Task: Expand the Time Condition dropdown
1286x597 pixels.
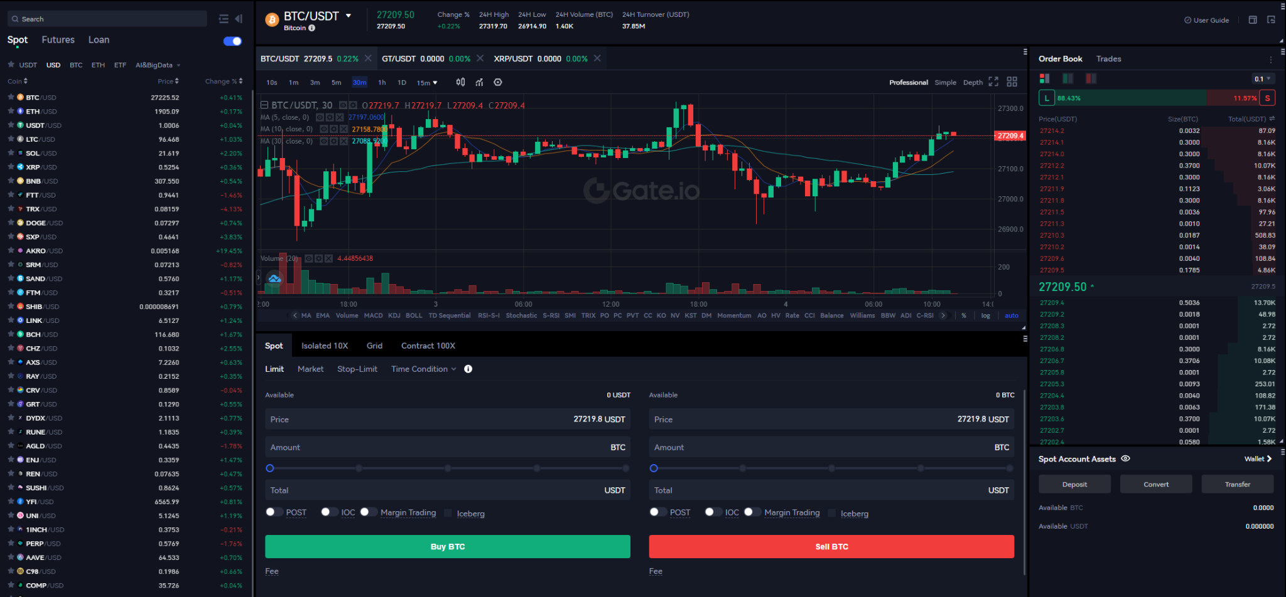Action: pos(423,369)
